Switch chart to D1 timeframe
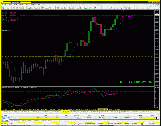Image resolution: width=161 pixels, height=126 pixels. tap(148, 8)
